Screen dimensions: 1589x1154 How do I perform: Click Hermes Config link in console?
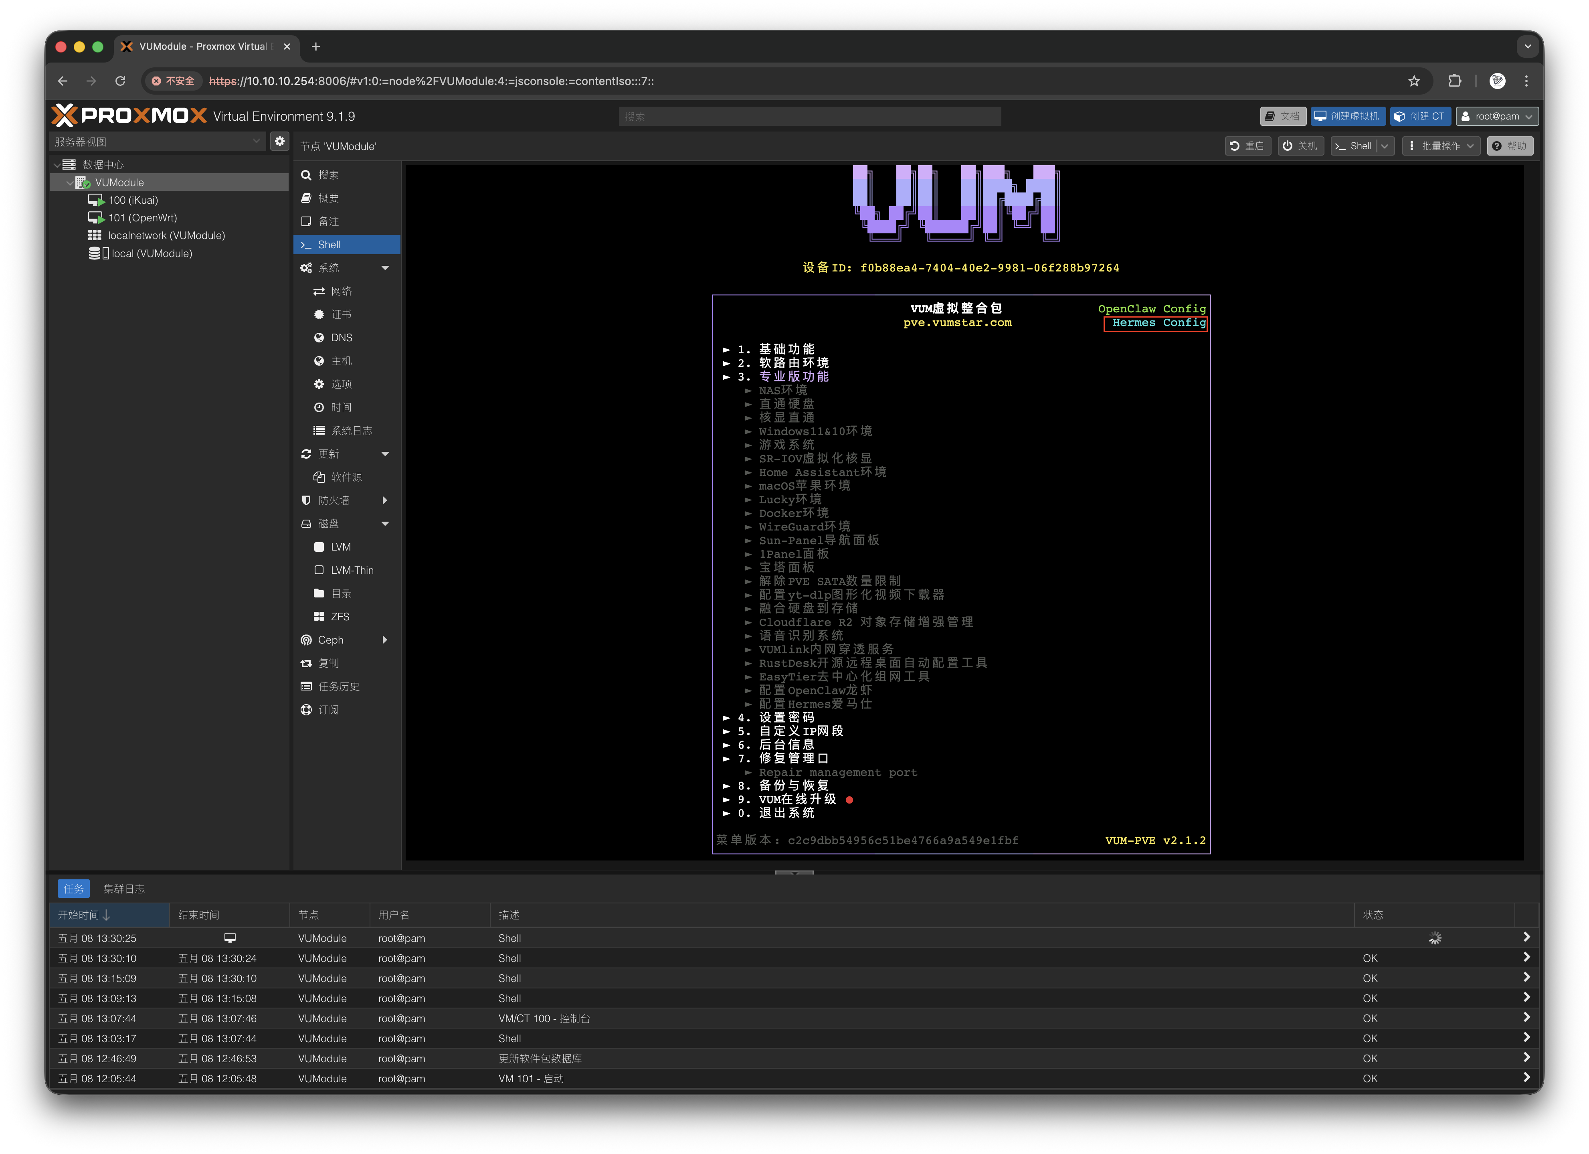click(x=1159, y=322)
